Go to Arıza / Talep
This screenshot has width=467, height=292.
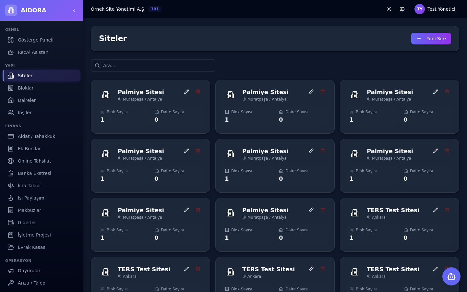tap(42, 283)
